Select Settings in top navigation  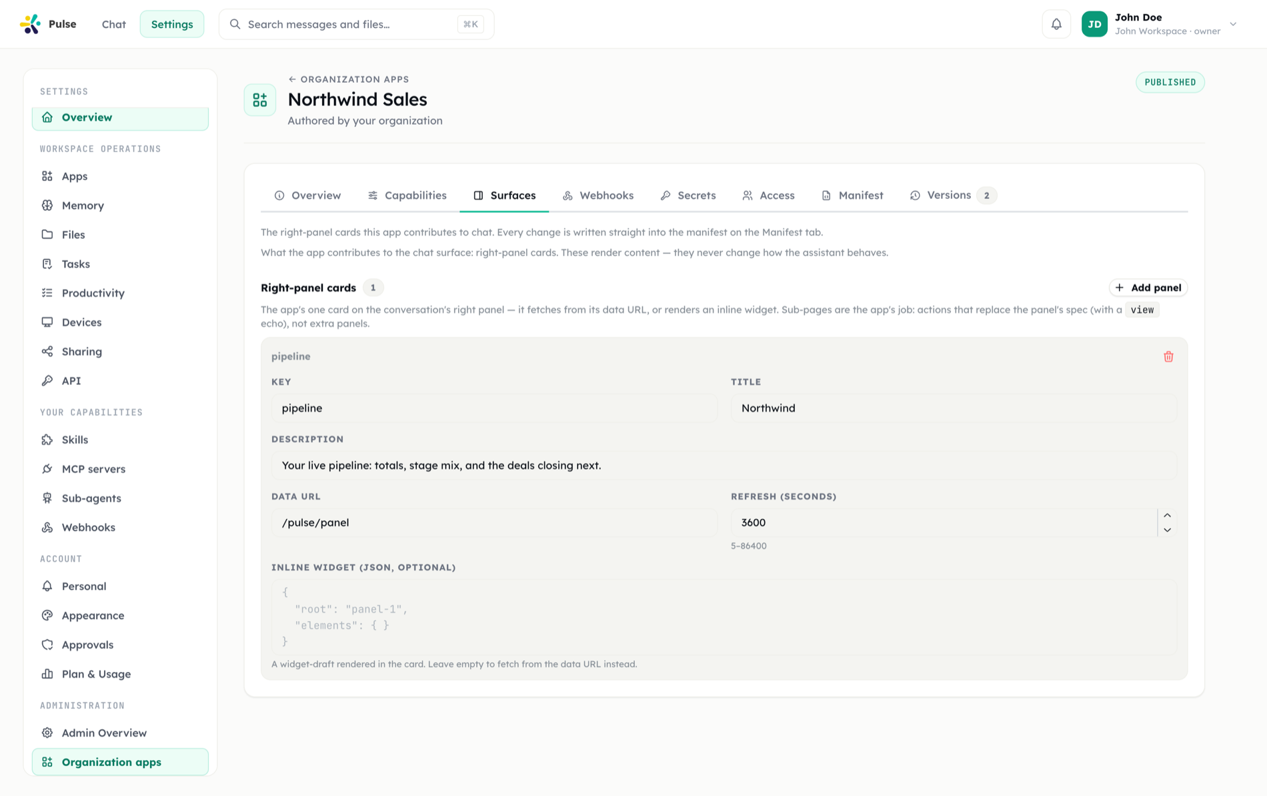pos(172,24)
